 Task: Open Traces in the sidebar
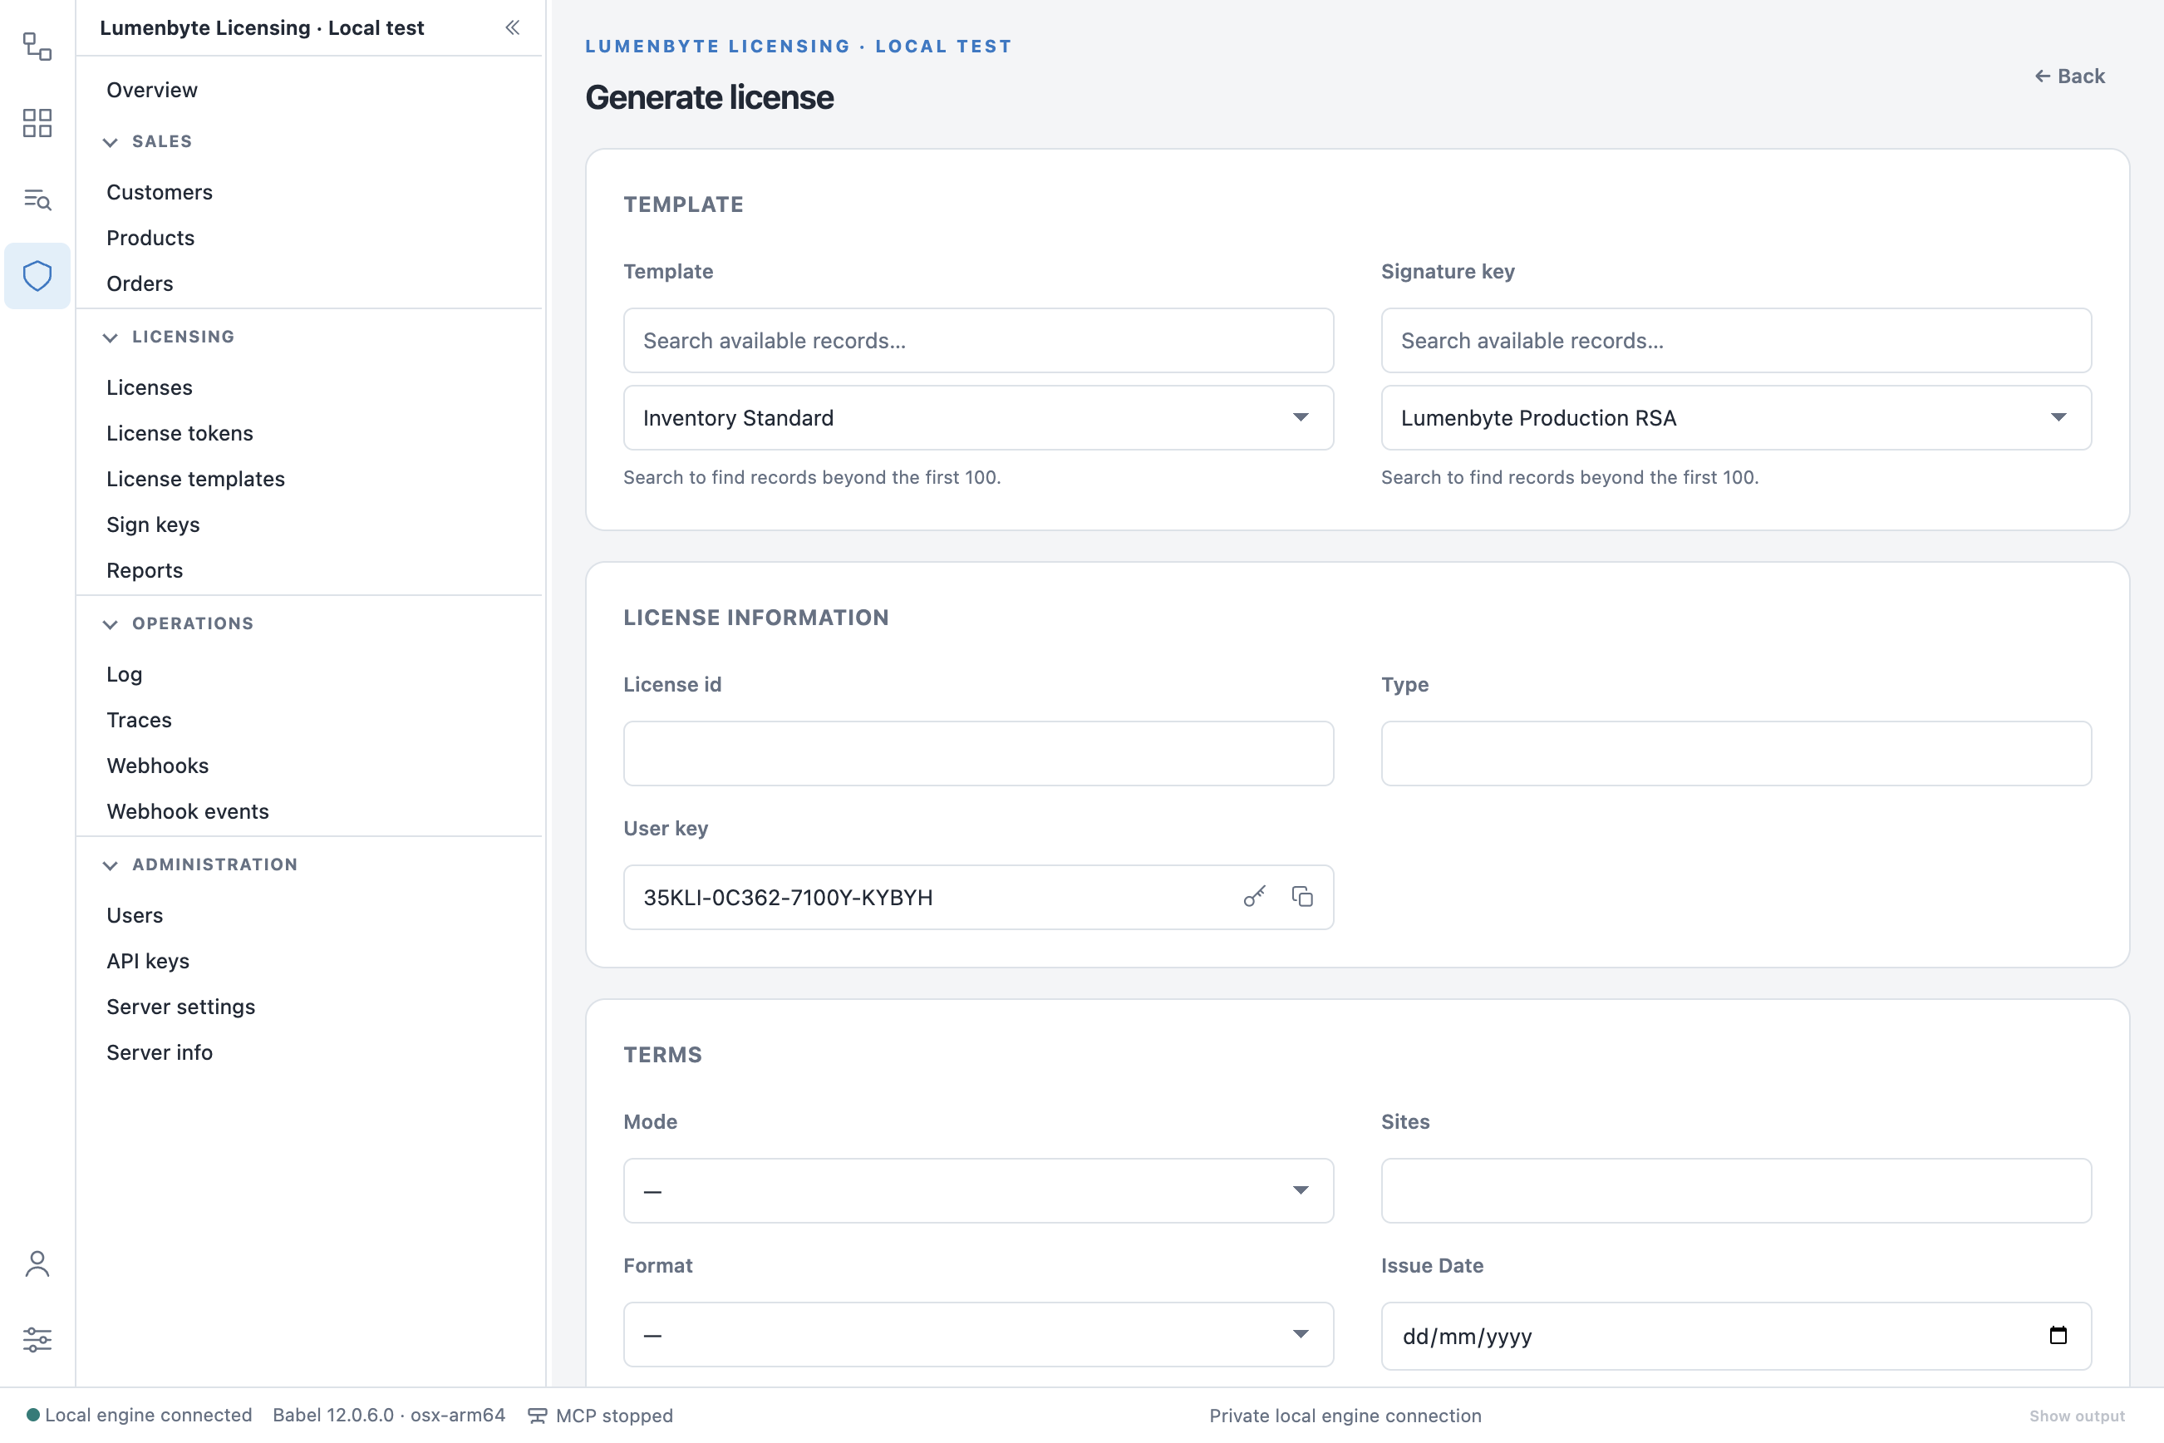click(139, 720)
